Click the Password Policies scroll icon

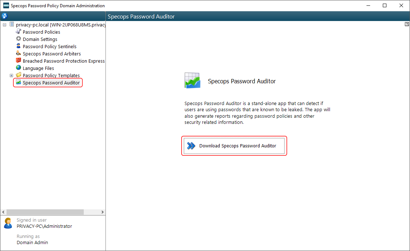[18, 32]
